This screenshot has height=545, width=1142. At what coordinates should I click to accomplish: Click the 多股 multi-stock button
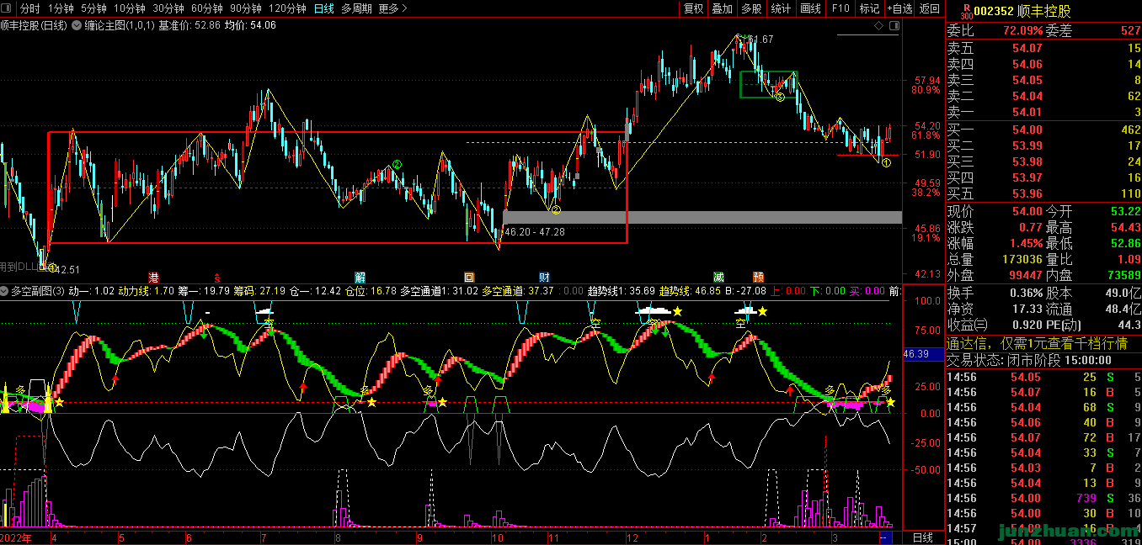tap(751, 8)
